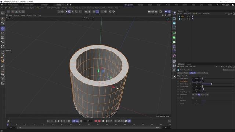Viewport: 235px width, 132px height.
Task: Open Objects manager hamburger menu
Action: pos(178,14)
